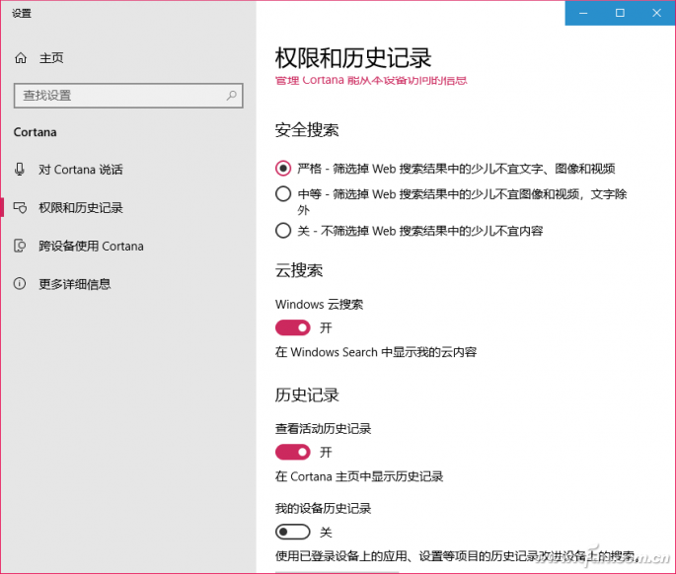Click the 跨设备使用 Cortana device icon
This screenshot has height=574, width=676.
coord(20,246)
